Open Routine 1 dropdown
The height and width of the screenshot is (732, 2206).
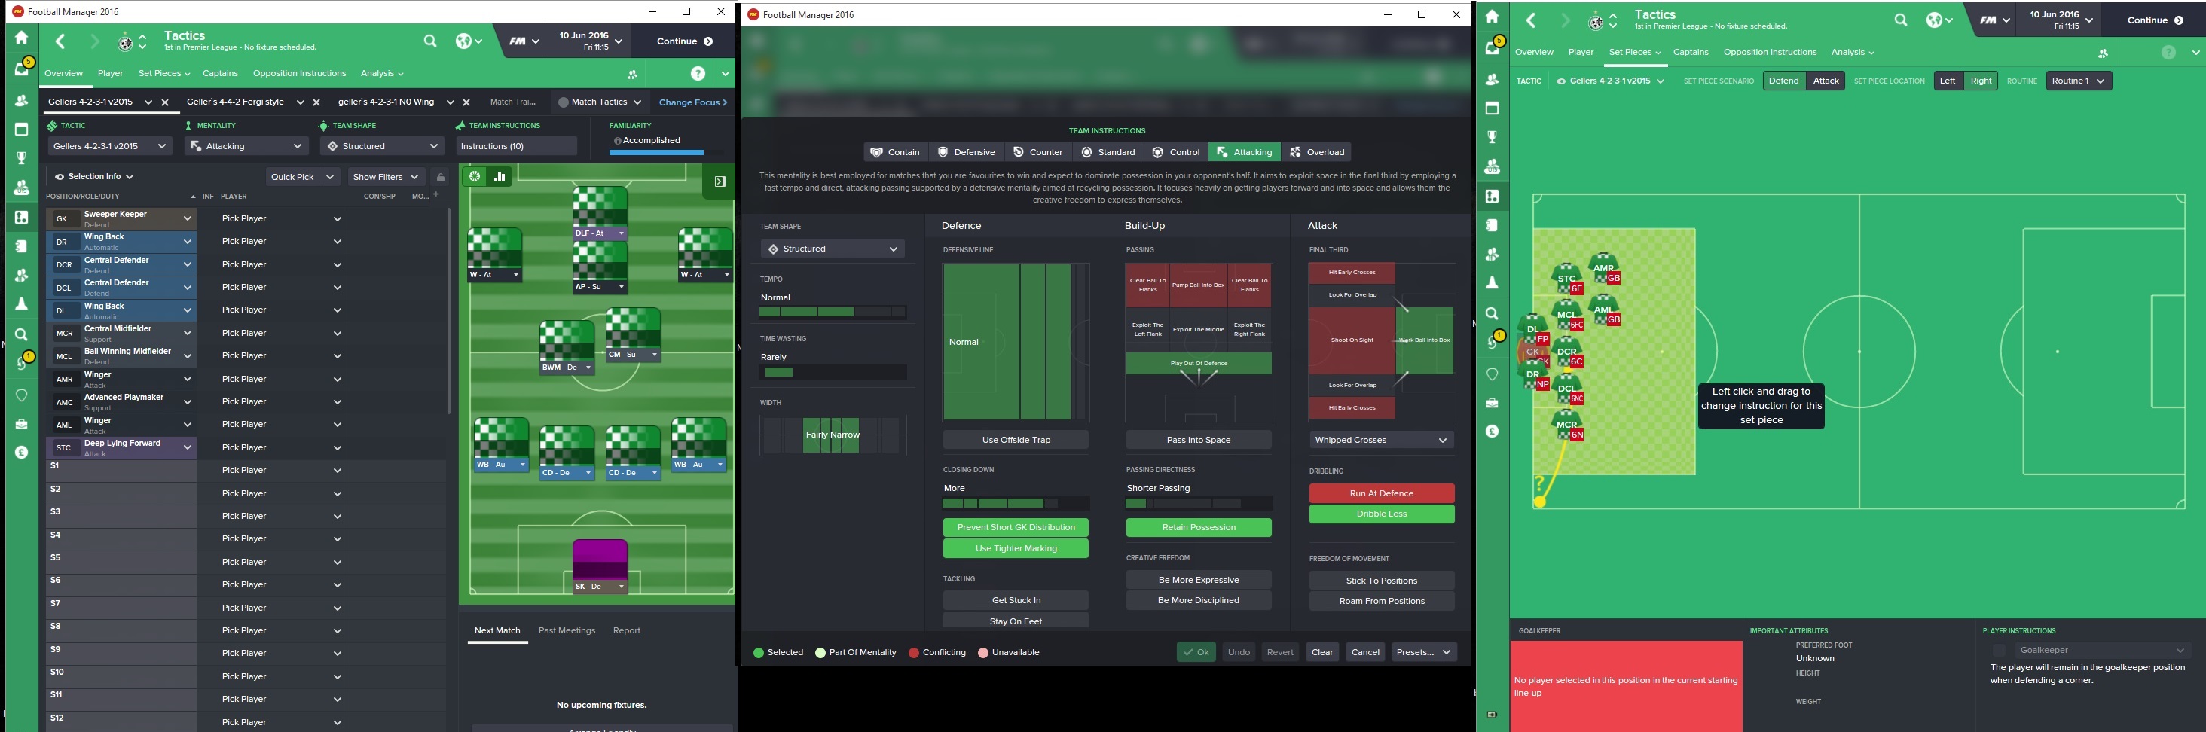coord(2078,81)
